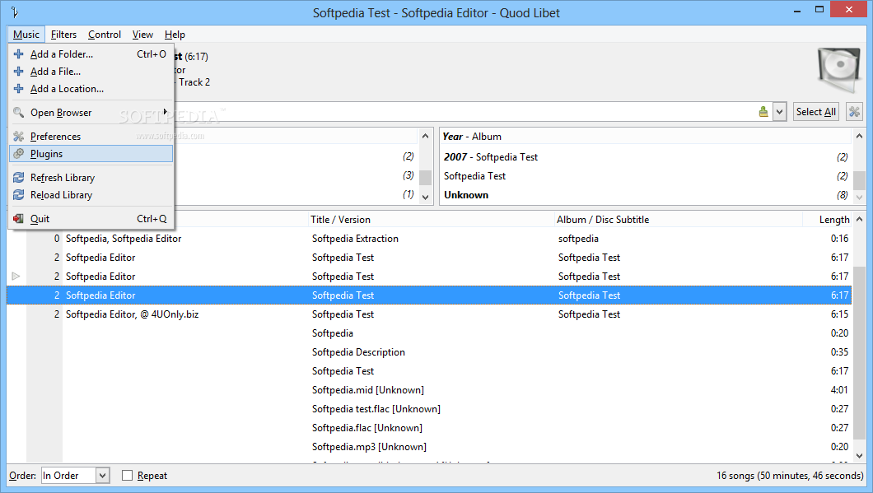Sort by the Length column header
The height and width of the screenshot is (493, 873).
(x=828, y=219)
